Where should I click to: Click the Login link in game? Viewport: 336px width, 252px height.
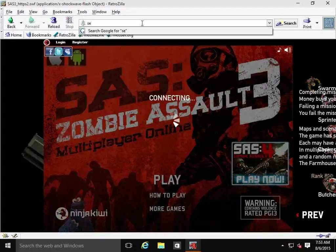61,42
